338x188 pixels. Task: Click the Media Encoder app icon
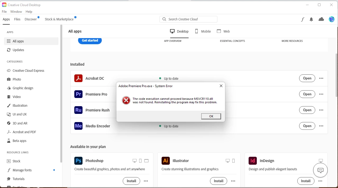coord(78,126)
